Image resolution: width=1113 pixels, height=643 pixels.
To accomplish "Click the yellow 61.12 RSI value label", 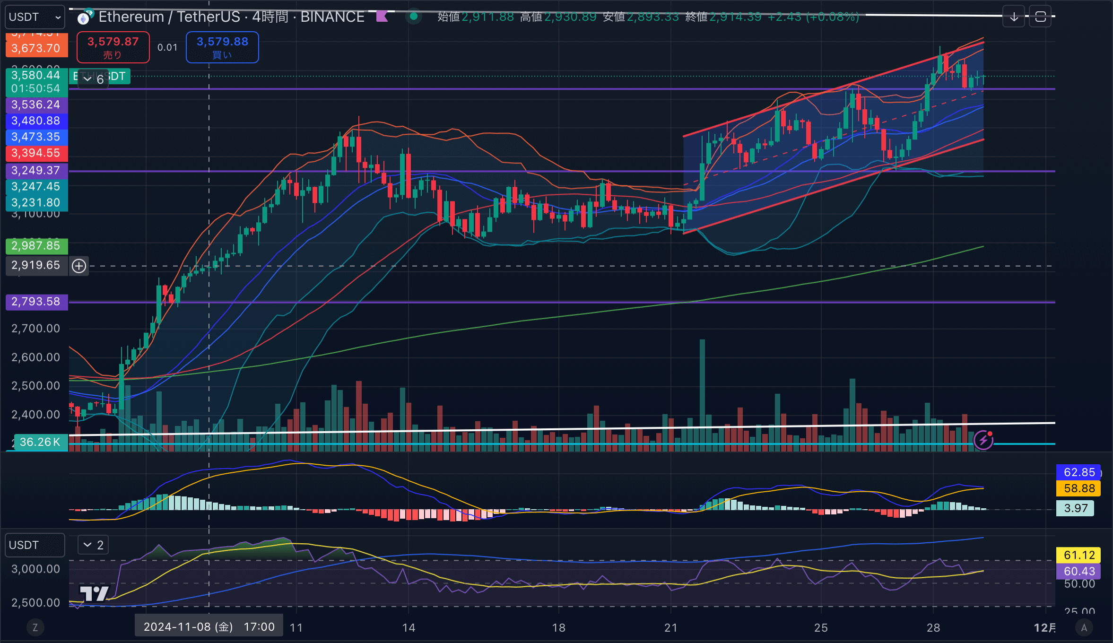I will tap(1078, 555).
